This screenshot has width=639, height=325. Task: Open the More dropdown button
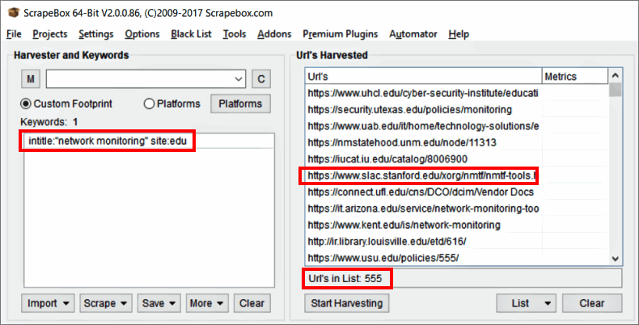click(206, 303)
